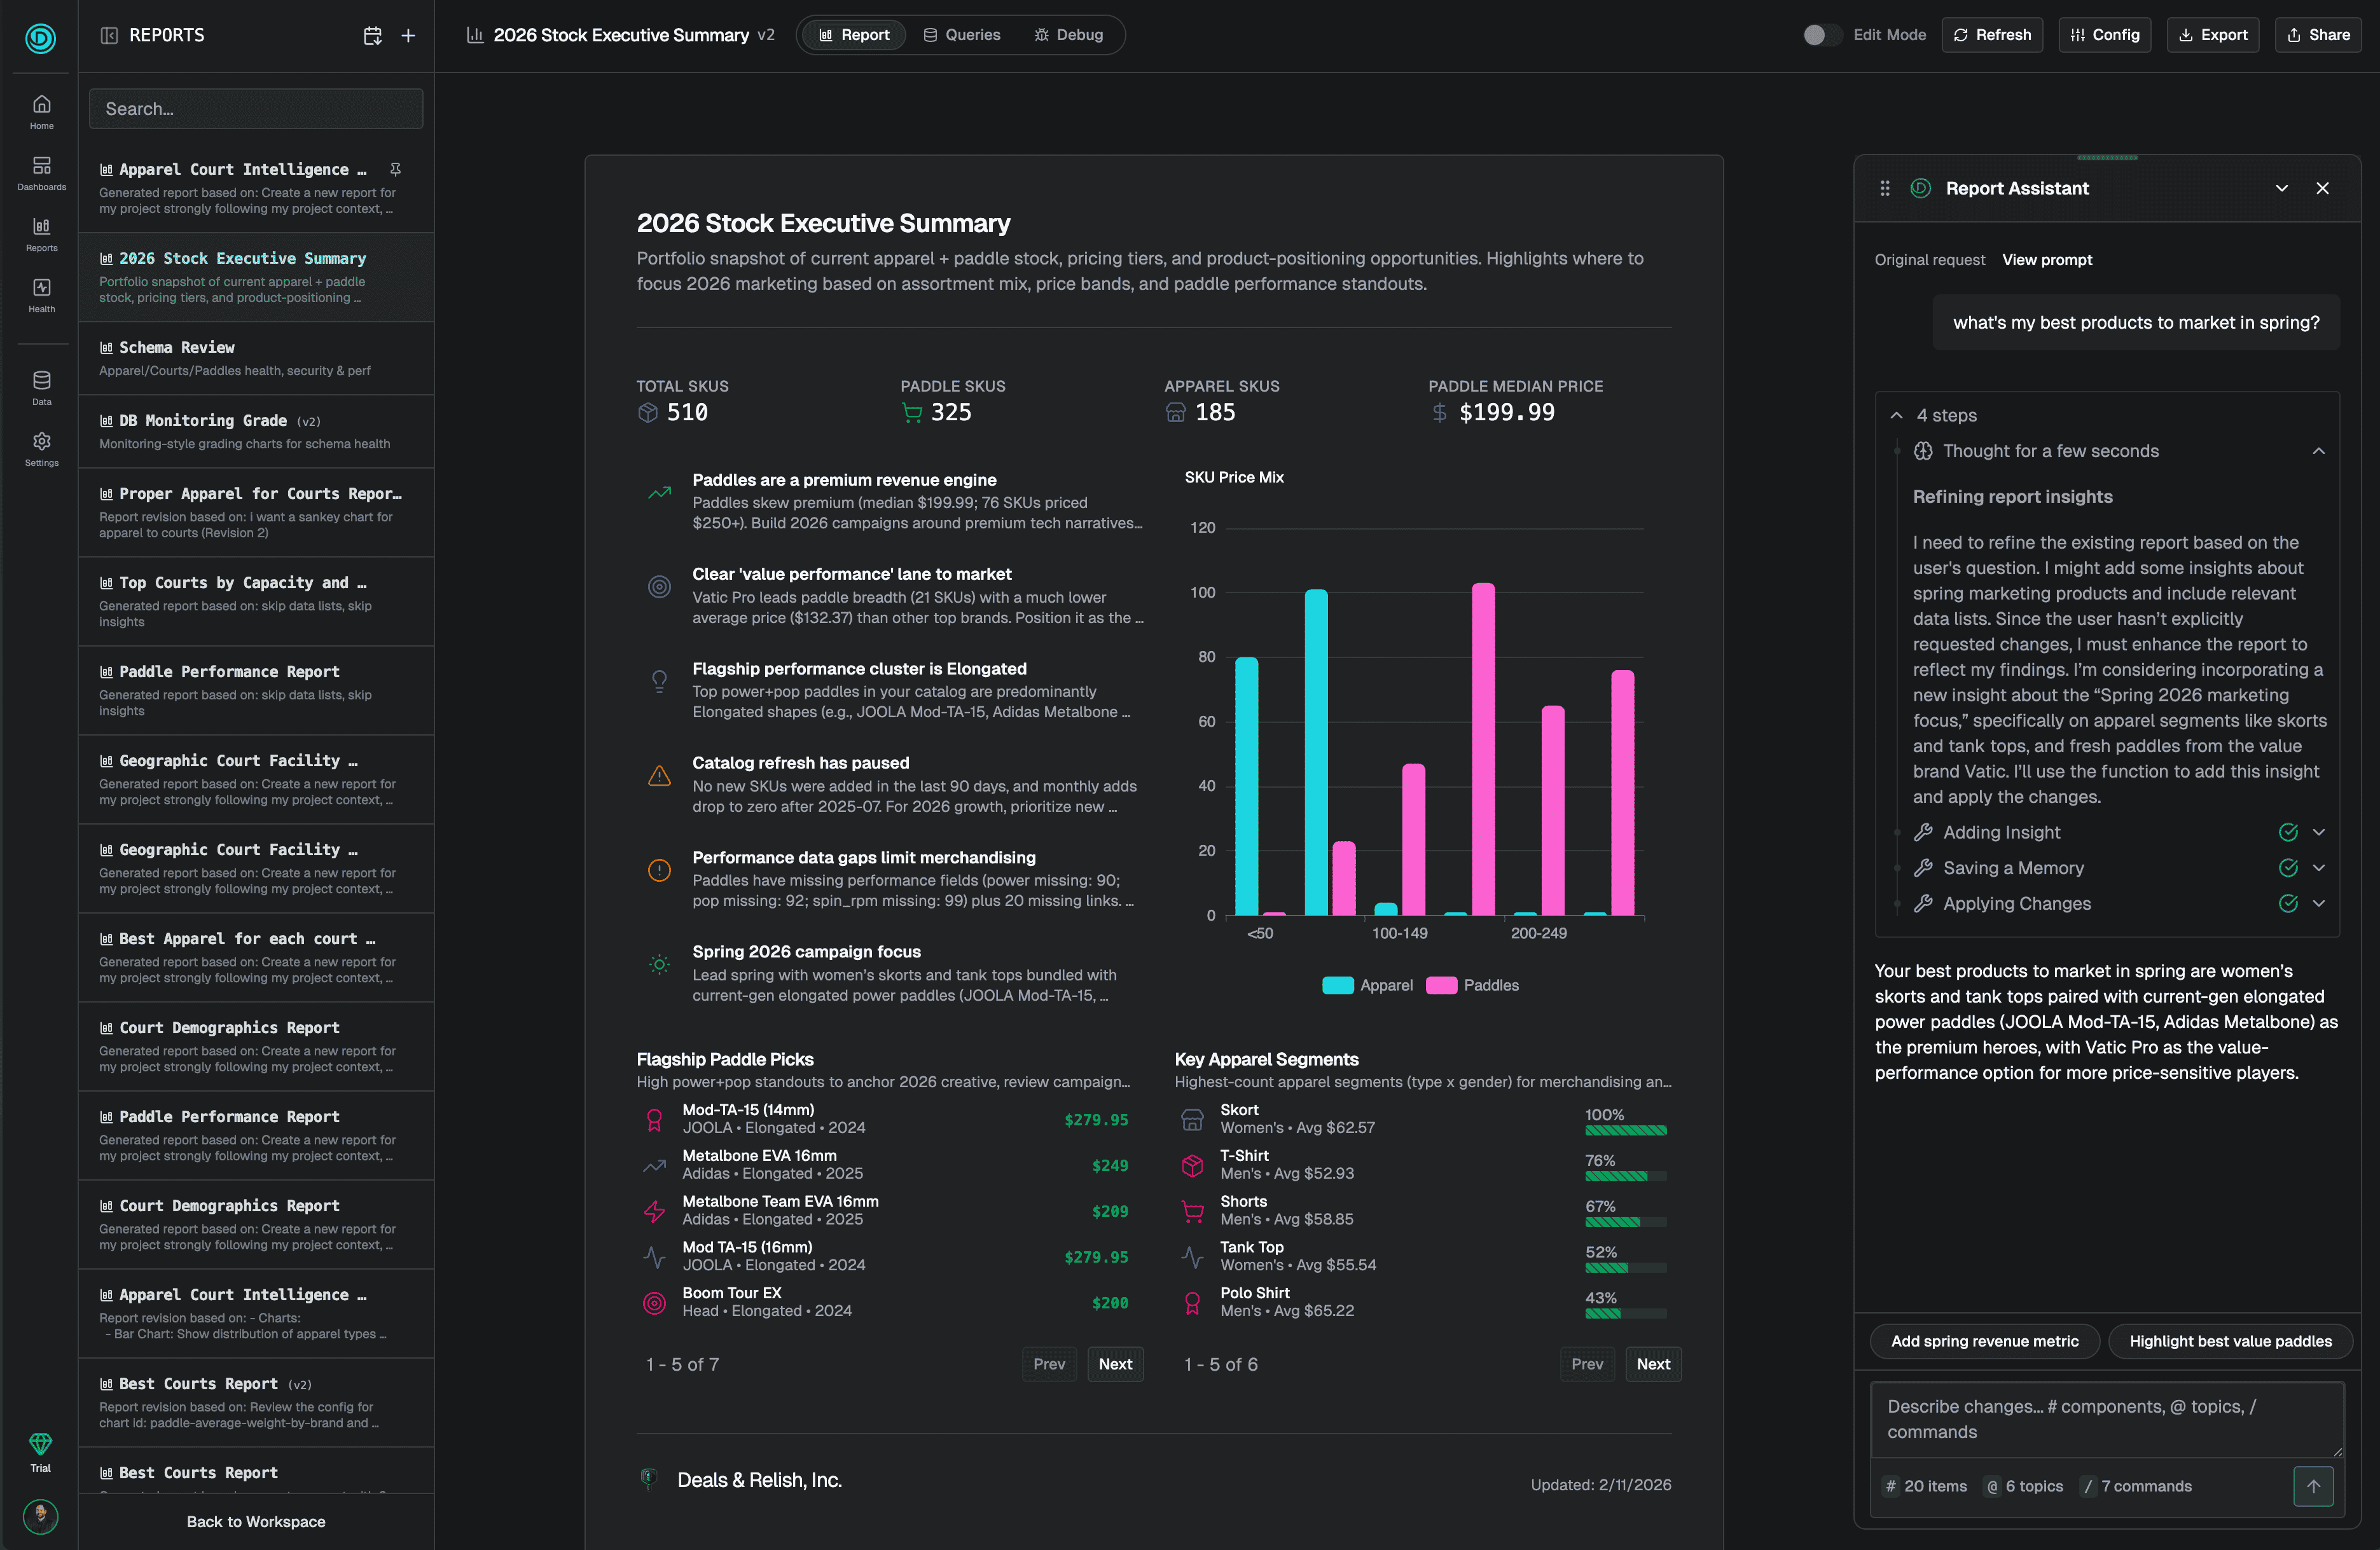Toggle Edit Mode switch on
Viewport: 2380px width, 1550px height.
pos(1821,35)
